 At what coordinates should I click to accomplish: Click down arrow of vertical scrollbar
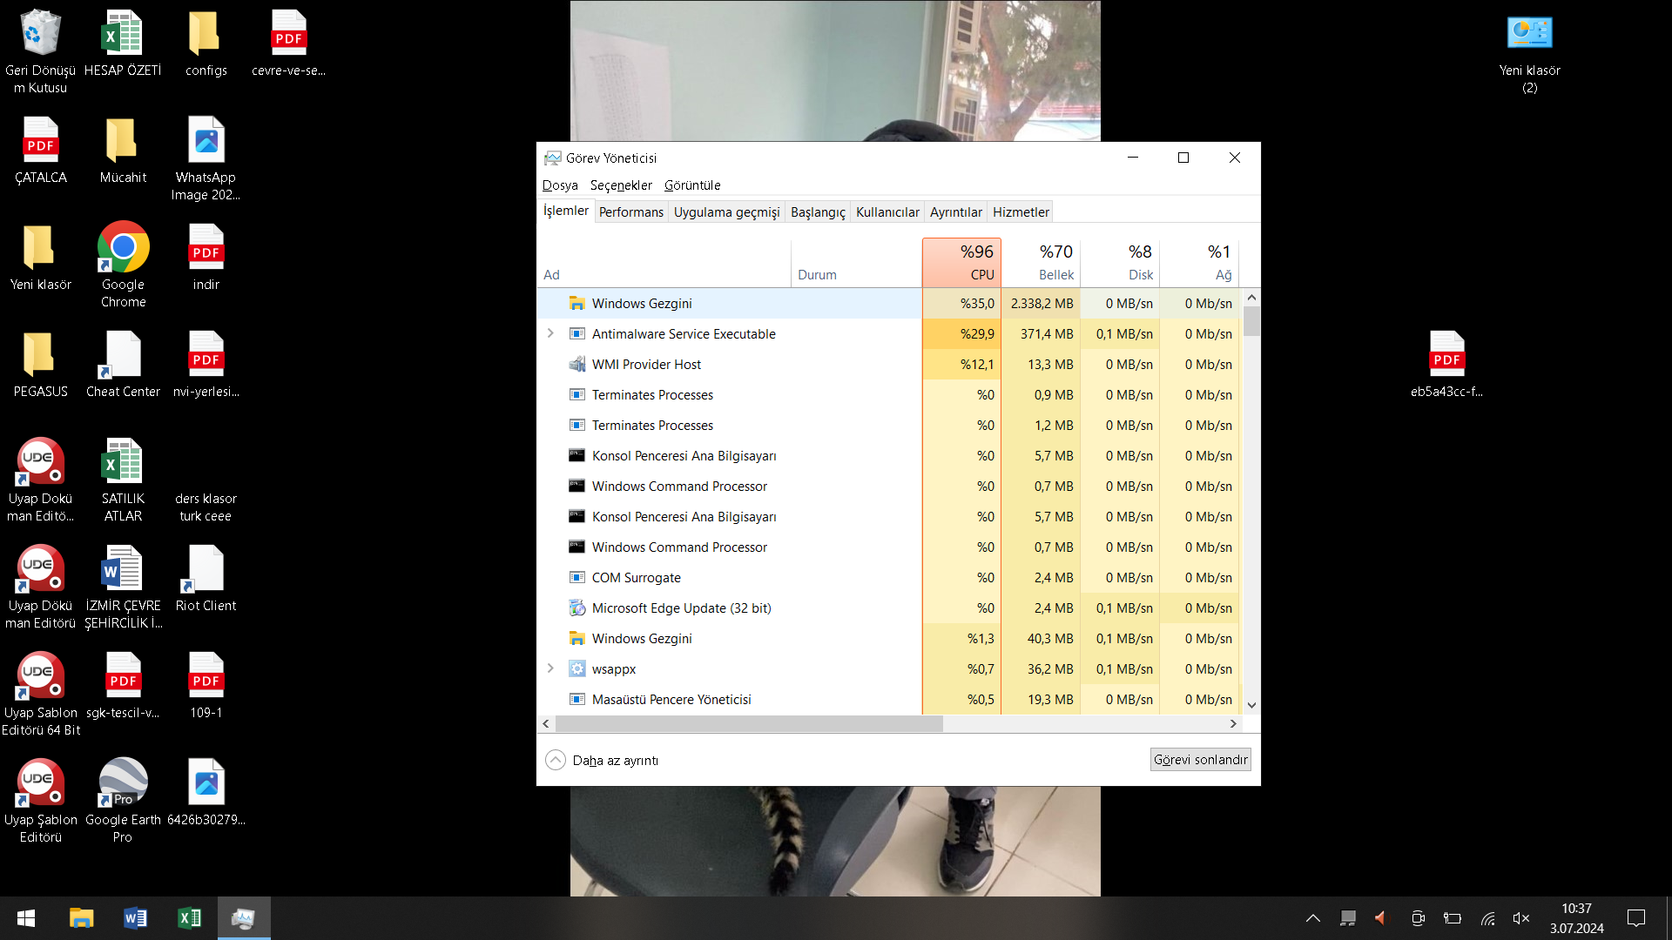(x=1251, y=706)
